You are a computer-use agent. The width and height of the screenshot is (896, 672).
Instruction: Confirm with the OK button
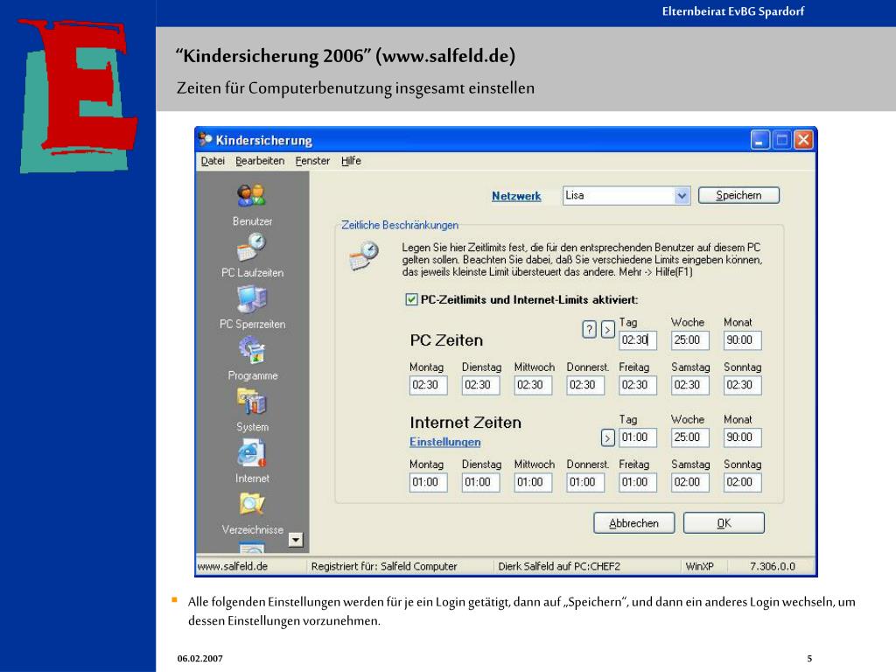724,523
